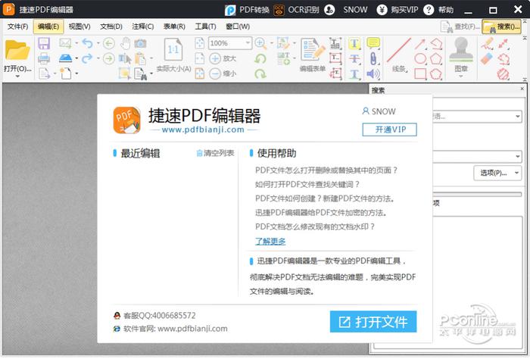Click the large Open folder icon
530x359 pixels.
(x=17, y=51)
